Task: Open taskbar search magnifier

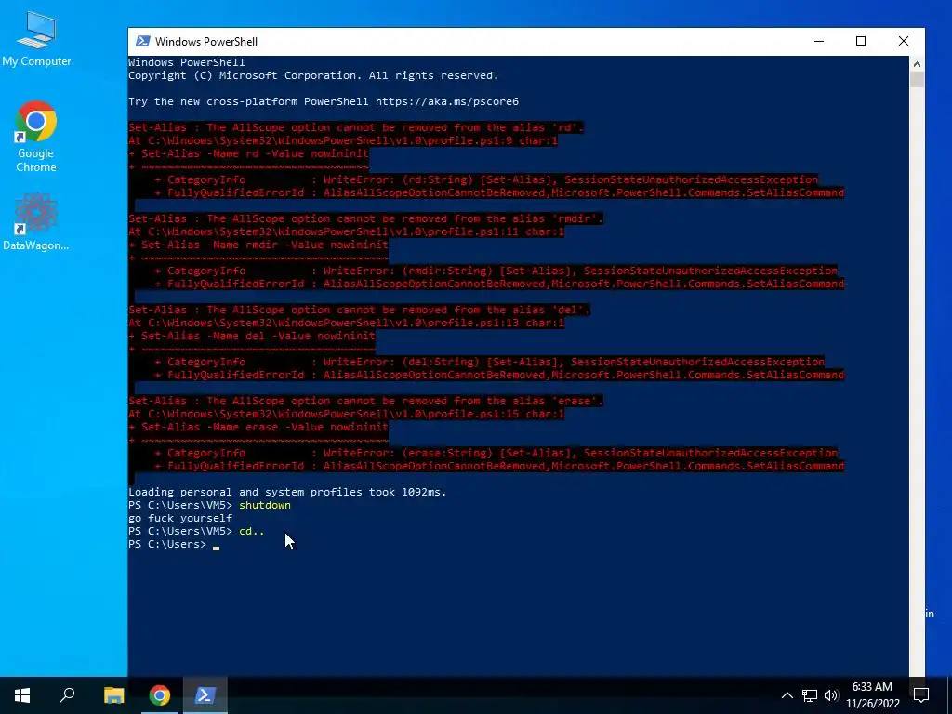Action: [x=67, y=695]
